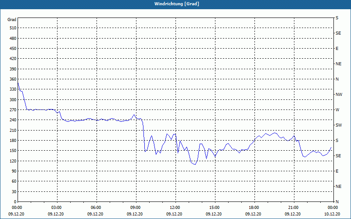Click the 180 y-axis tick label
This screenshot has width=351, height=219.
point(13,141)
